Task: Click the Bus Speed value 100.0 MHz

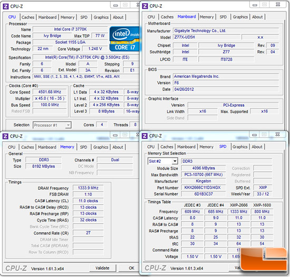Action: point(50,105)
